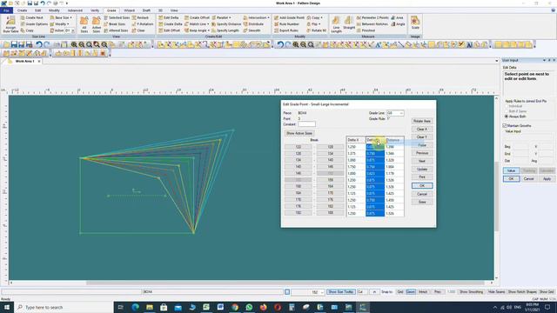Click the Rule Number tool

click(x=286, y=23)
